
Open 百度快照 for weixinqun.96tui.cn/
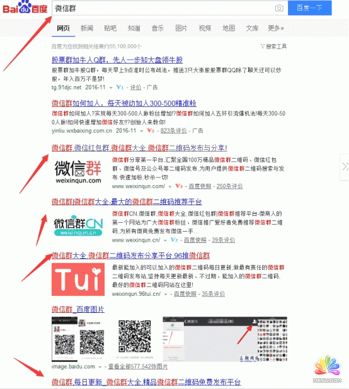click(185, 294)
